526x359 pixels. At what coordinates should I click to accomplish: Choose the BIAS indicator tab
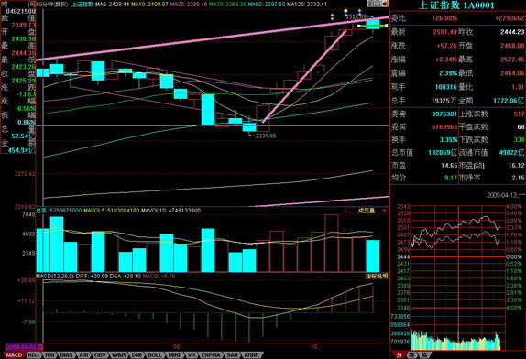point(67,355)
